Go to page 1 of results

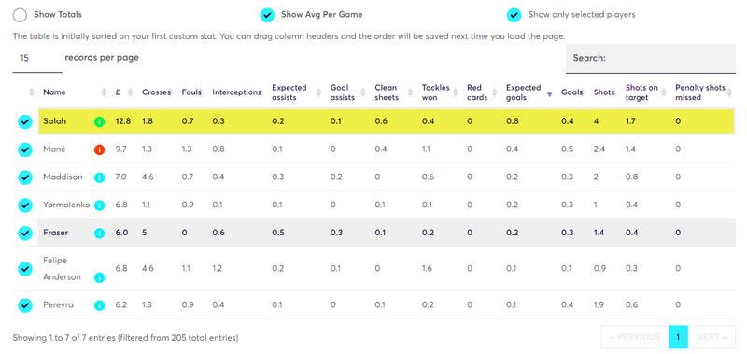pyautogui.click(x=678, y=337)
